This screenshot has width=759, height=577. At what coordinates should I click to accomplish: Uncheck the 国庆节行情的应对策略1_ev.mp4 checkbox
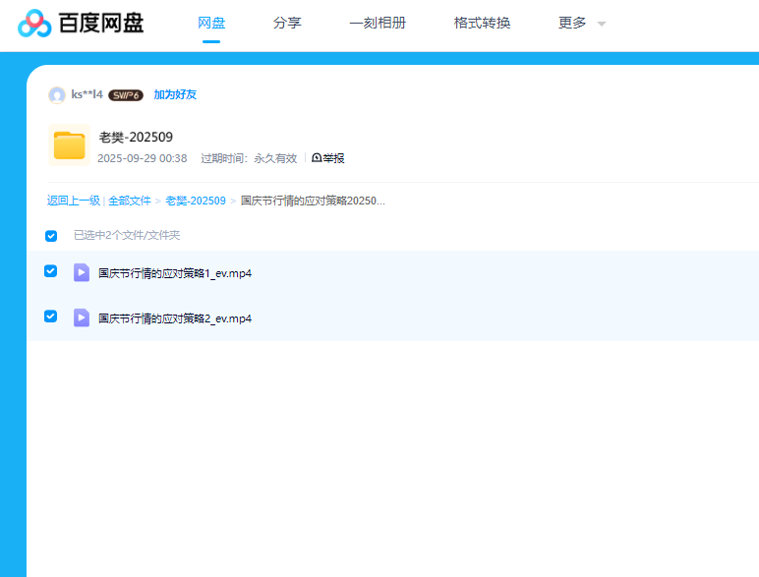[51, 271]
